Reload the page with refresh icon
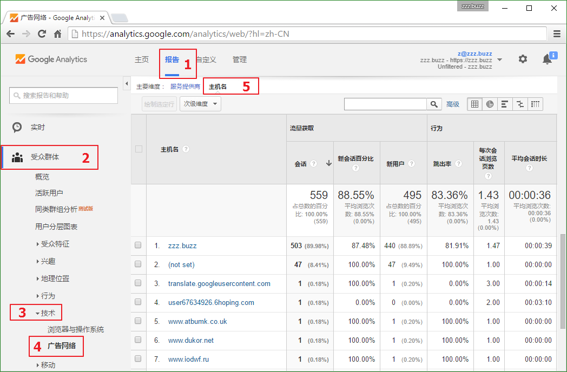 pyautogui.click(x=42, y=34)
